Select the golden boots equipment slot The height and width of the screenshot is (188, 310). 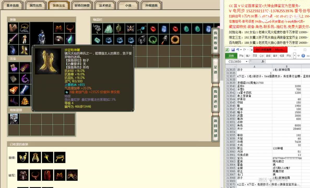click(x=24, y=50)
